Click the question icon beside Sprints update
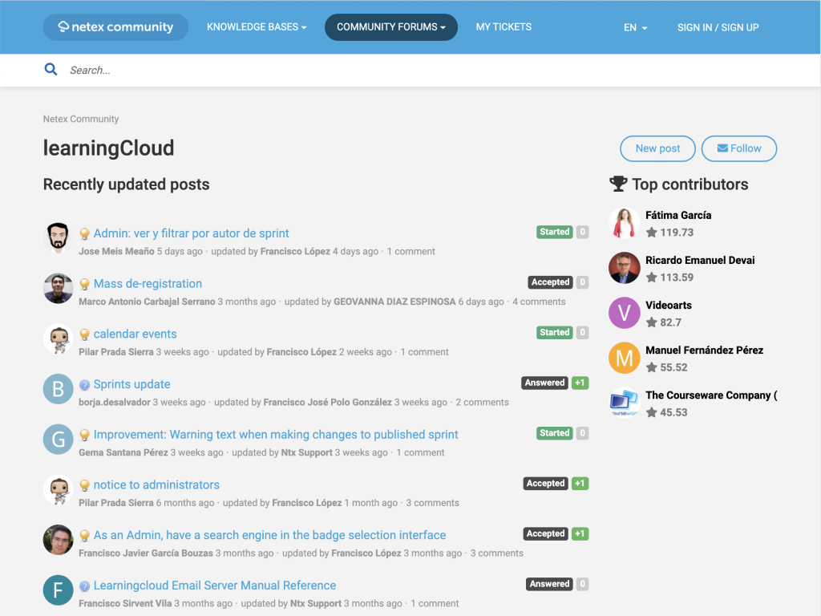 [x=84, y=385]
